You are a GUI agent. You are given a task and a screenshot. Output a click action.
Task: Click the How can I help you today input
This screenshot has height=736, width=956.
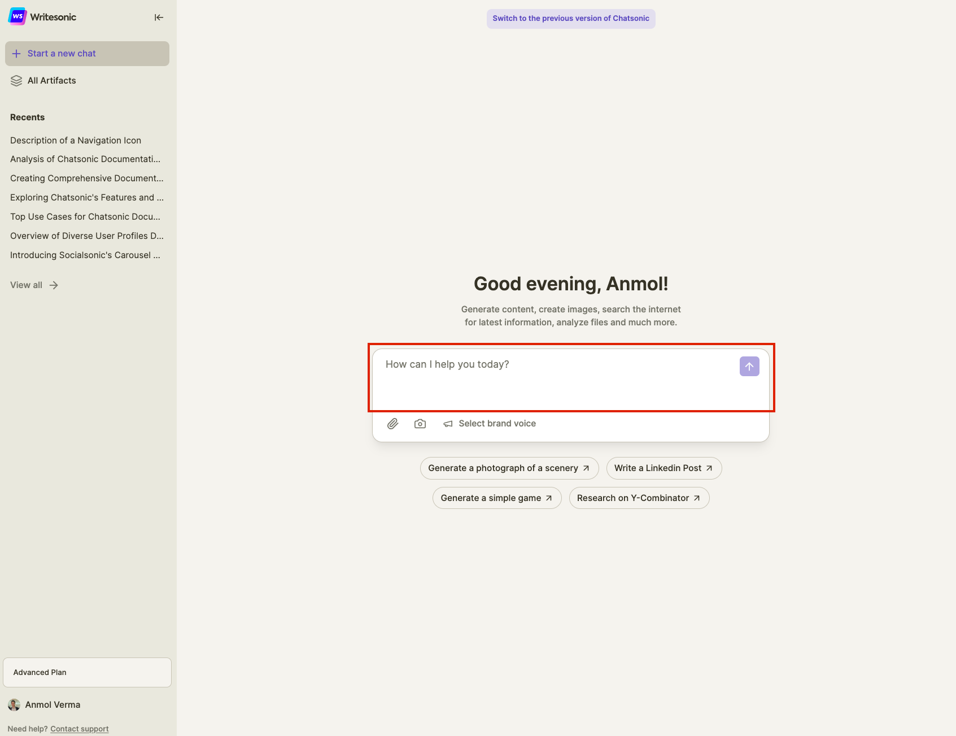point(556,378)
